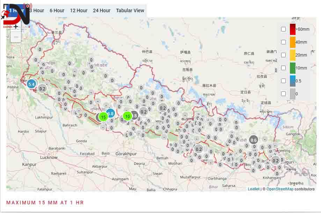
Task: Select the 12 Hour tab
Action: click(x=79, y=10)
